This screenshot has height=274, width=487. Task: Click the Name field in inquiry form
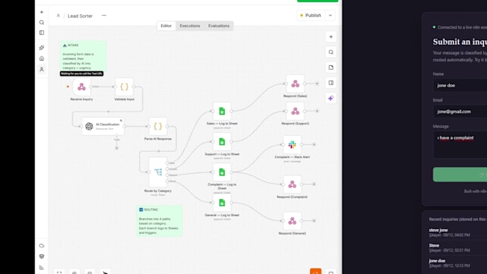[x=460, y=85]
